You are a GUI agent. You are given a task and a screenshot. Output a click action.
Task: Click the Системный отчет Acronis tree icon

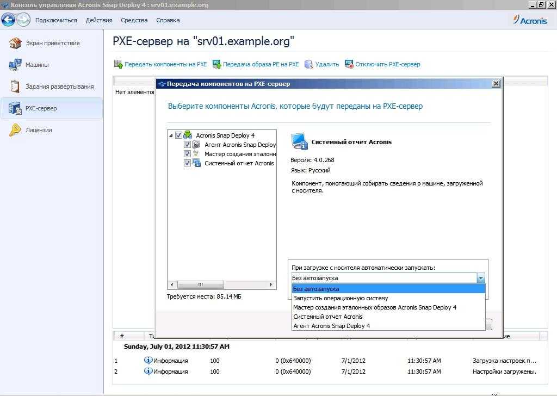pos(196,163)
